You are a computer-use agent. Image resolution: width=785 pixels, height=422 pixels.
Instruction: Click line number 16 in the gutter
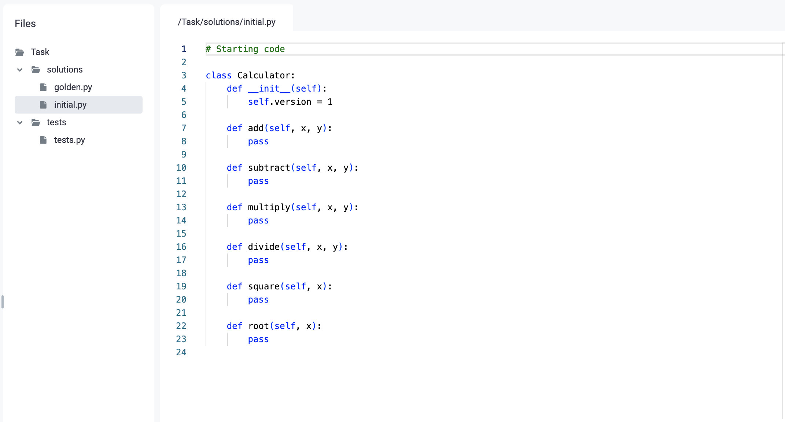pos(181,247)
